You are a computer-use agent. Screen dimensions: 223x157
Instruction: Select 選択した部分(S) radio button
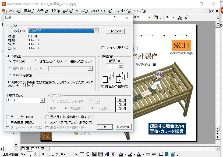coord(67,61)
